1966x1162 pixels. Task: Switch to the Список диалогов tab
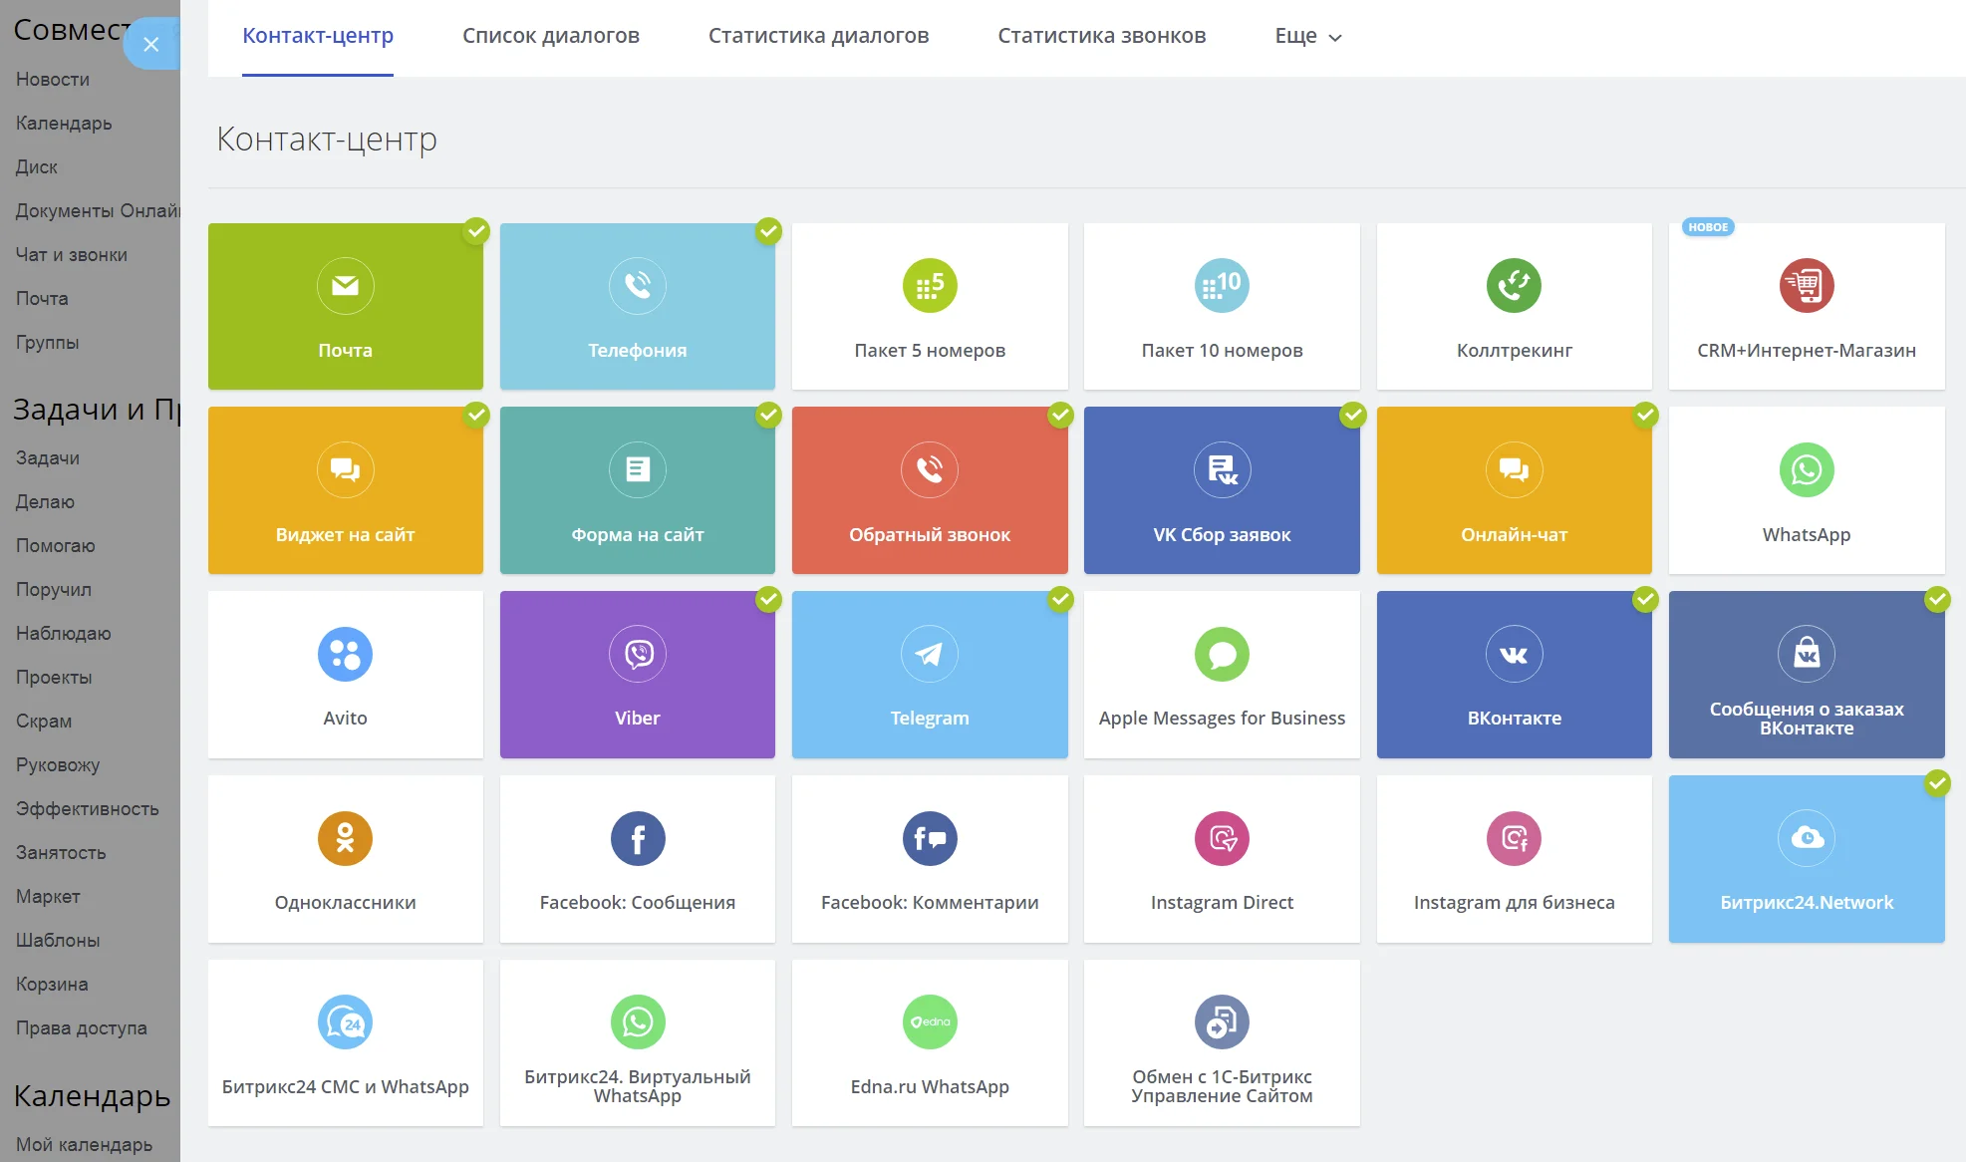[x=551, y=36]
